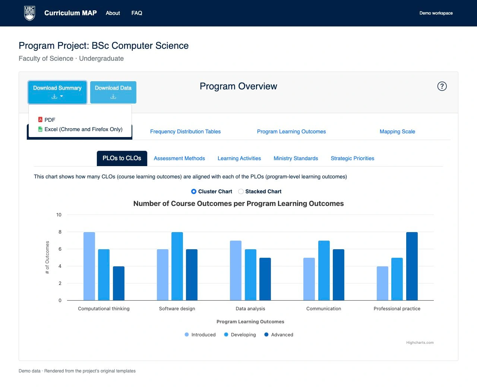This screenshot has height=387, width=477.
Task: Switch to the Assessment Methods tab
Action: [x=179, y=158]
